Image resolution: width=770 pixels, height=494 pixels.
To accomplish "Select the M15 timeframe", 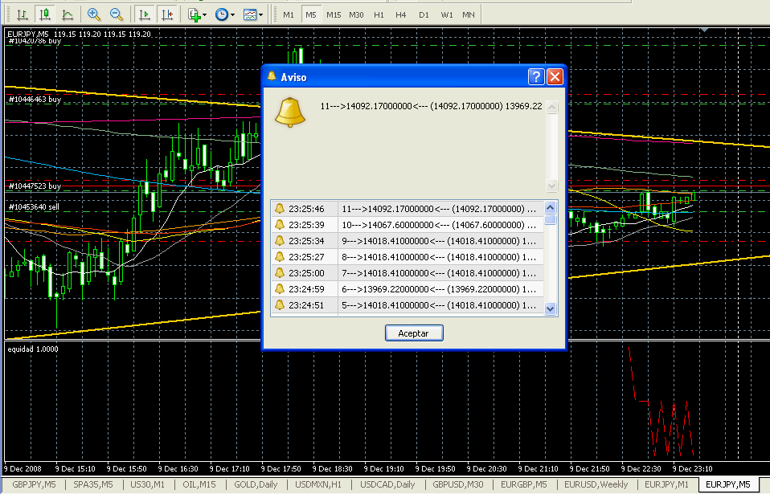I will (x=334, y=14).
